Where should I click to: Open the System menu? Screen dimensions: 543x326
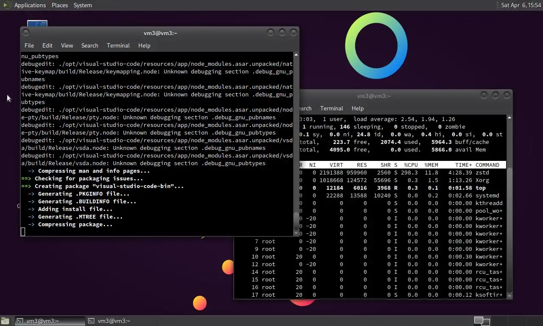(x=83, y=5)
